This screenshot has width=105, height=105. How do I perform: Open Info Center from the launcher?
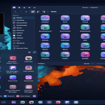(29, 69)
